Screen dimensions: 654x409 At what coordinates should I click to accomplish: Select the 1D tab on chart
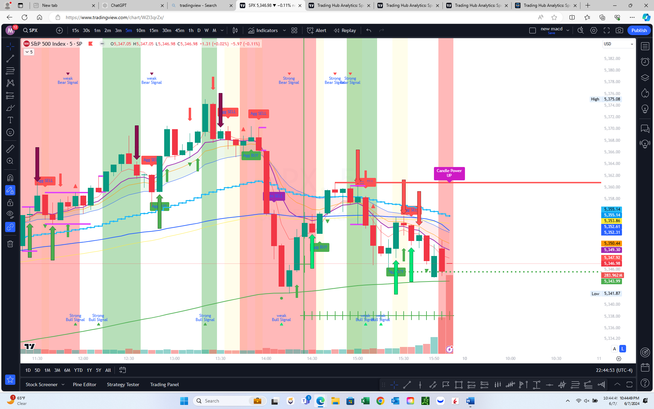(x=27, y=370)
